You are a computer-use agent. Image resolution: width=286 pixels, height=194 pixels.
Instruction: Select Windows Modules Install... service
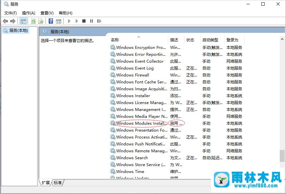142,123
